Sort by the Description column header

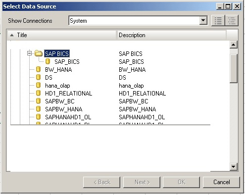coord(172,35)
